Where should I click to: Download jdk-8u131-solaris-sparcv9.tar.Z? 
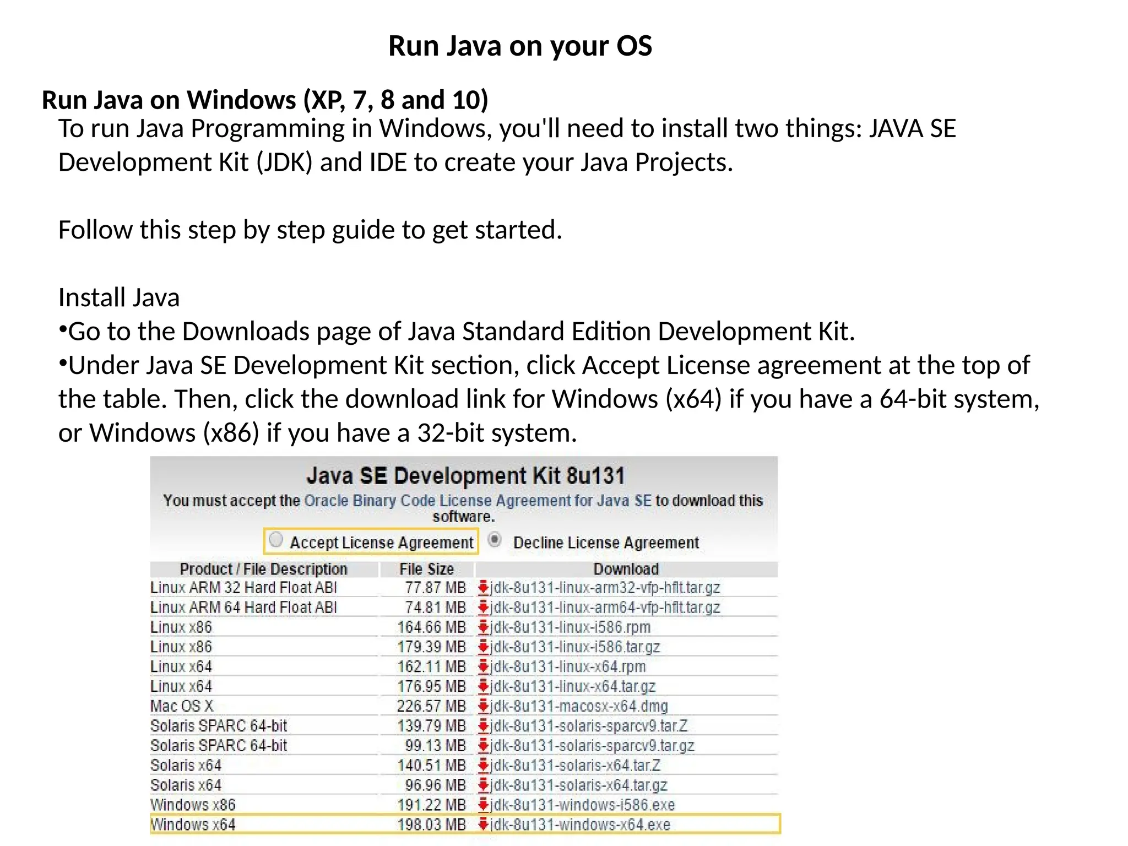click(589, 726)
